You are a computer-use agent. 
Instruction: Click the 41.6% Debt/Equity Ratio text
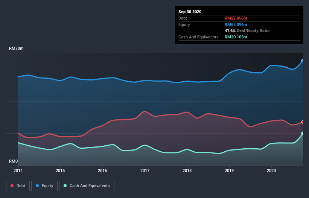[247, 30]
